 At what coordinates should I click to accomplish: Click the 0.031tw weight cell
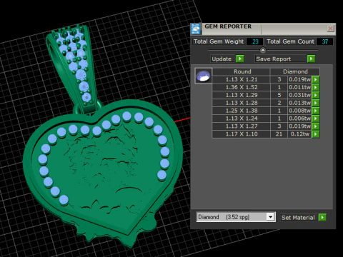click(x=299, y=95)
